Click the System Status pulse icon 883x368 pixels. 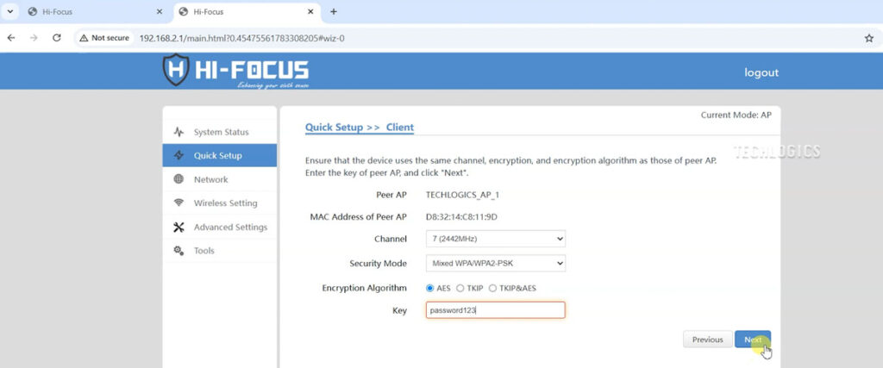(x=178, y=132)
